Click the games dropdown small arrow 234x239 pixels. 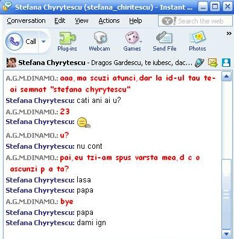141,42
